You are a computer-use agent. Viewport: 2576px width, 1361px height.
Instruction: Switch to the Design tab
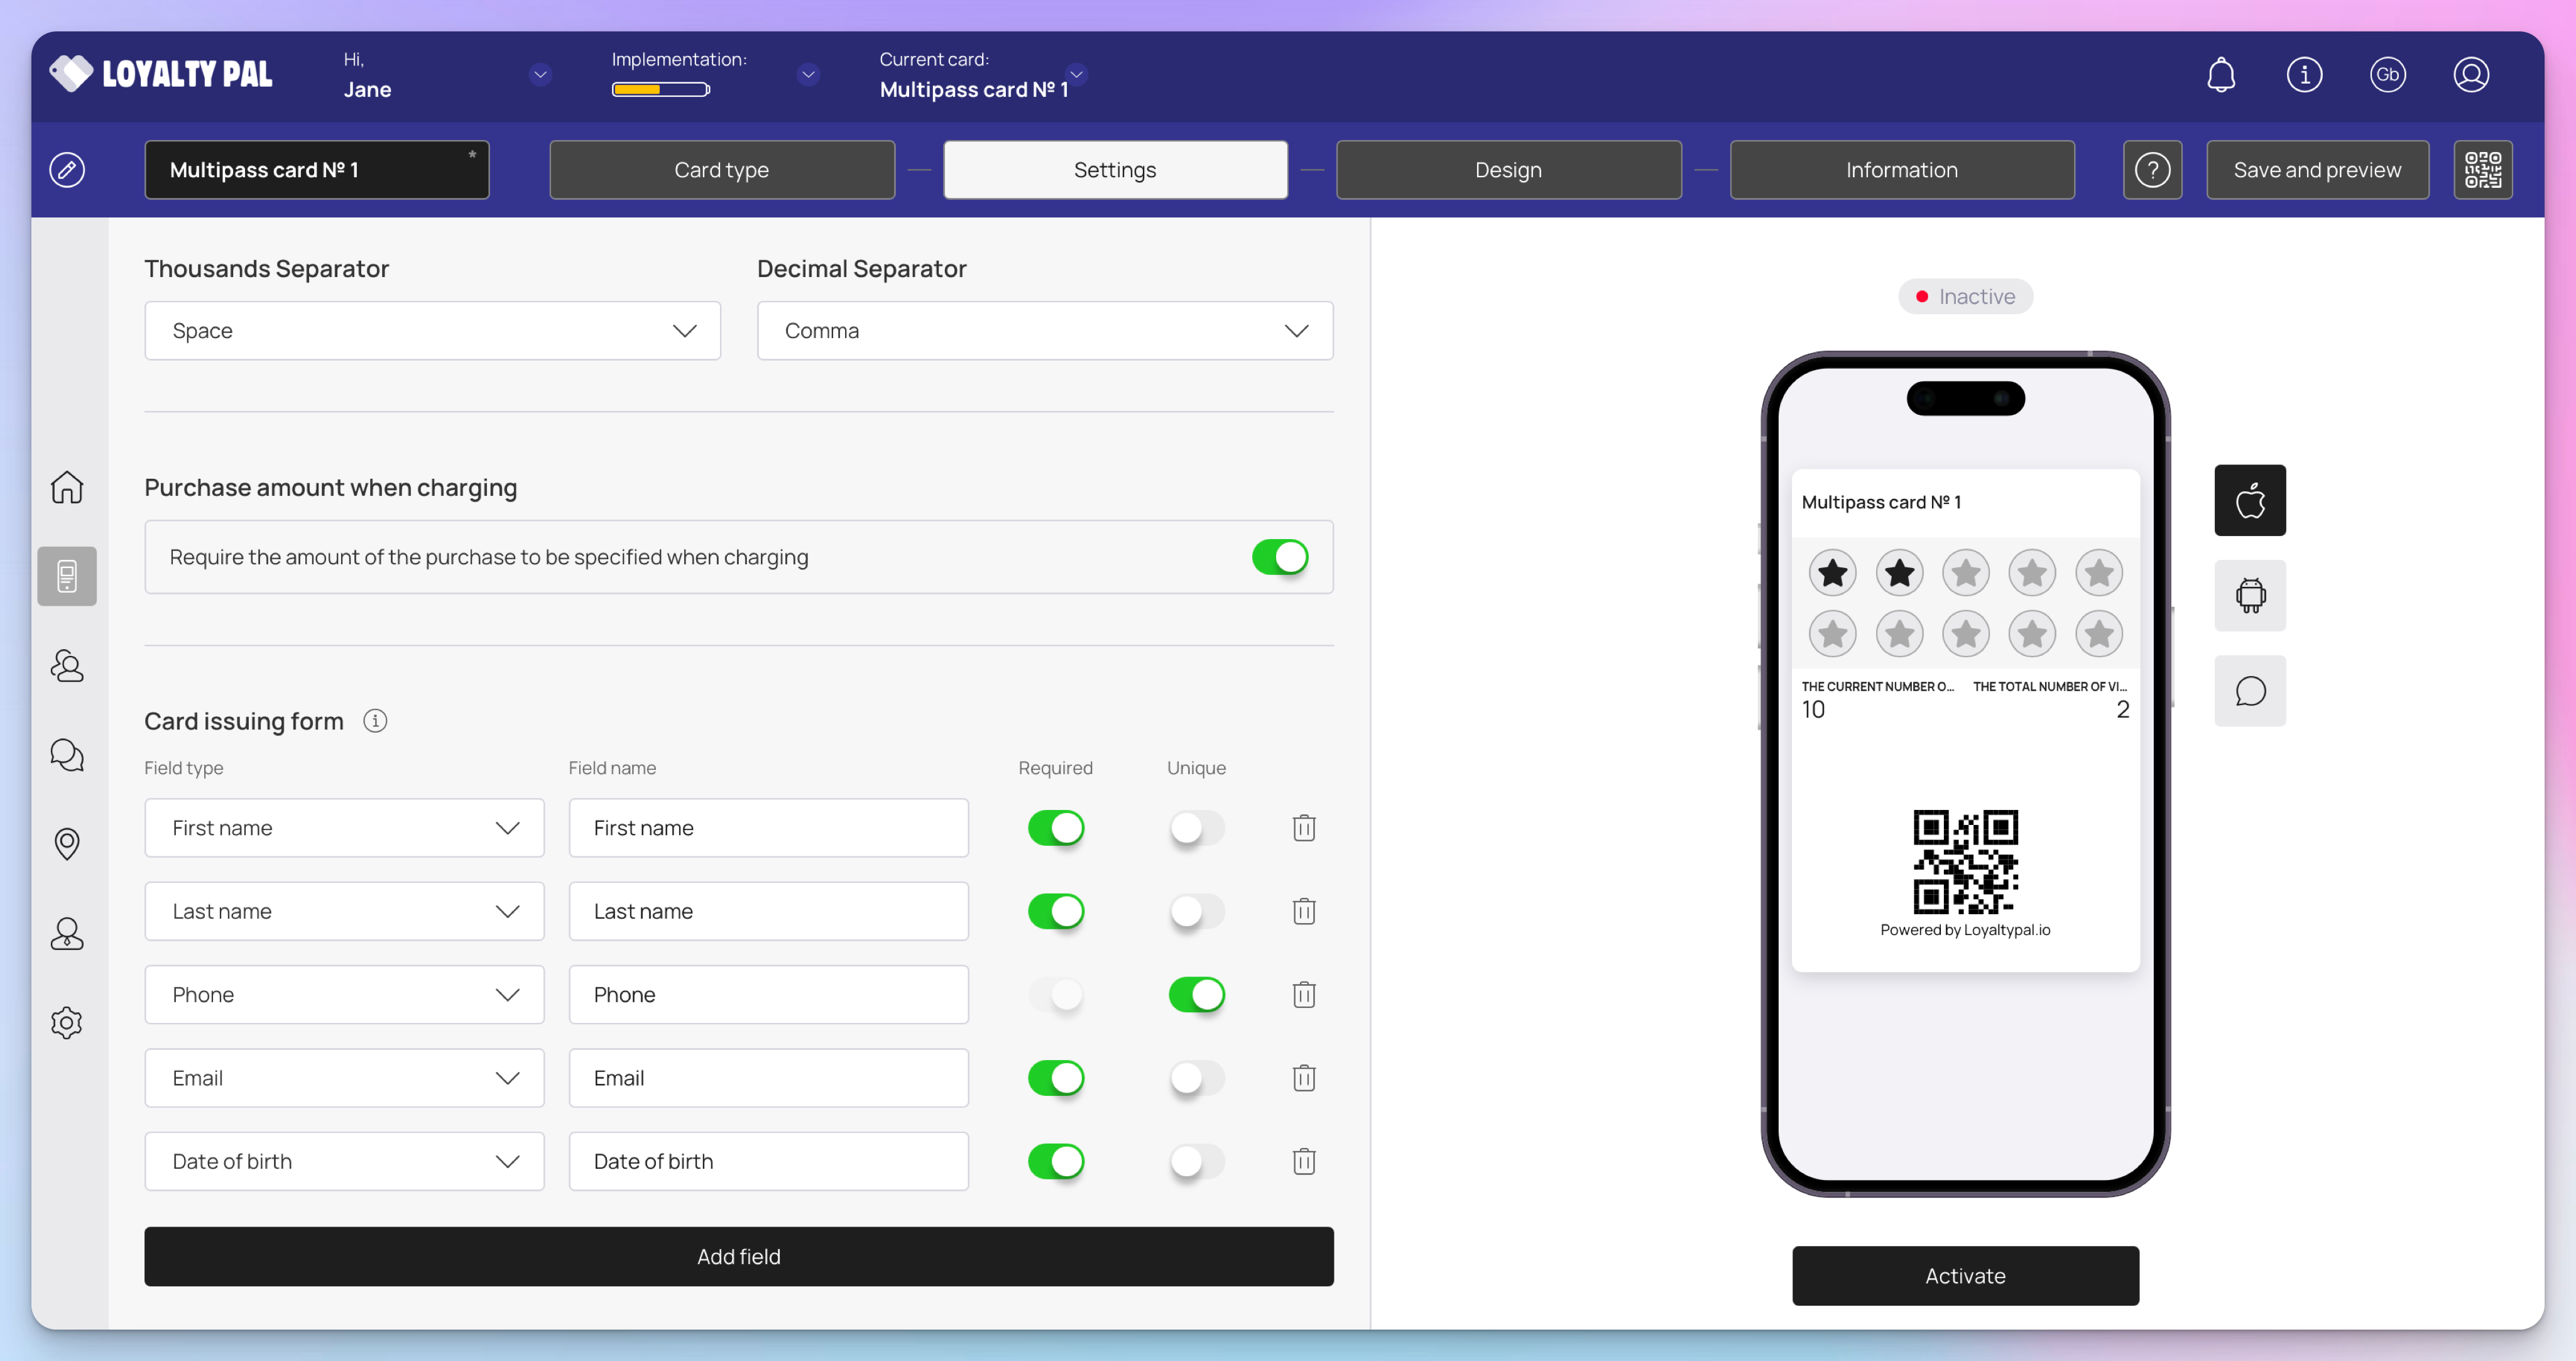(1508, 170)
